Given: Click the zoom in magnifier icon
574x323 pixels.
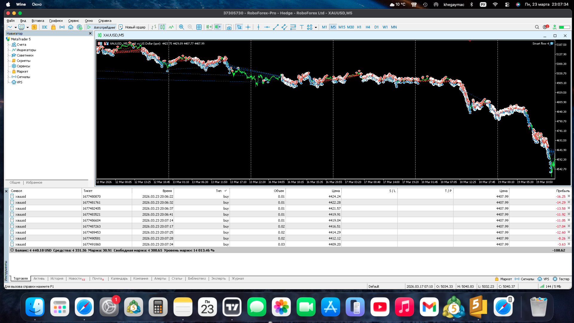Looking at the screenshot, I should [x=181, y=27].
